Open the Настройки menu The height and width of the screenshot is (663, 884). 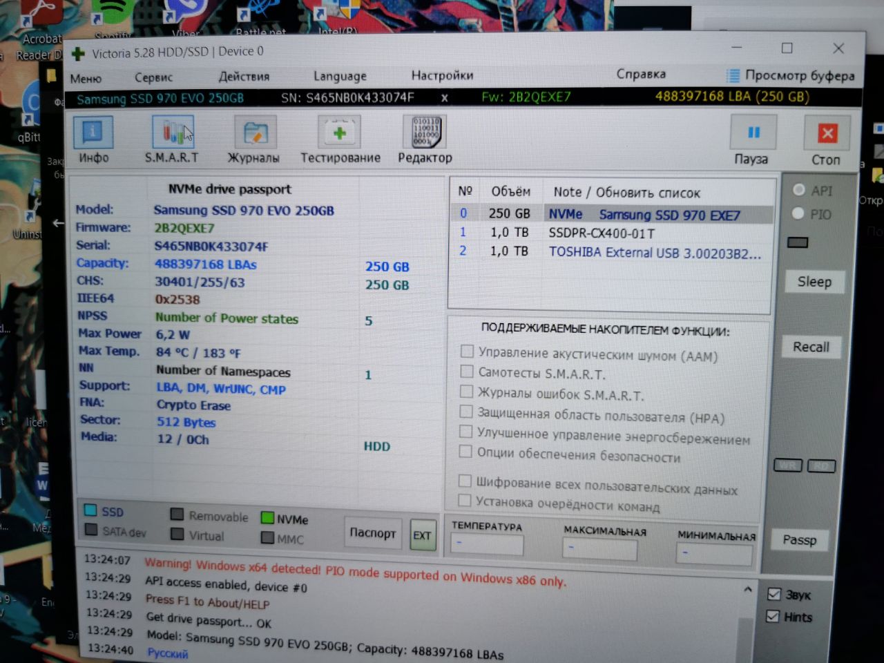pyautogui.click(x=442, y=75)
